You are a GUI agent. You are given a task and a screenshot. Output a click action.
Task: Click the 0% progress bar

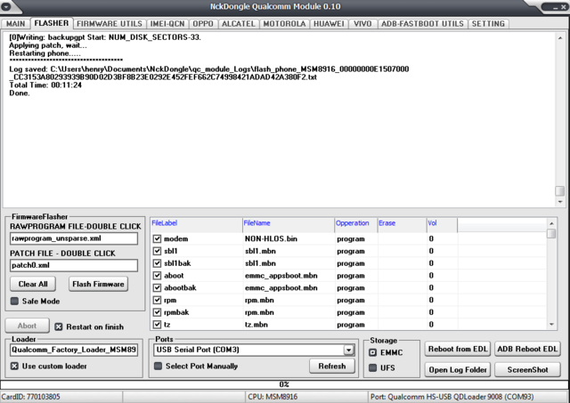coord(285,384)
